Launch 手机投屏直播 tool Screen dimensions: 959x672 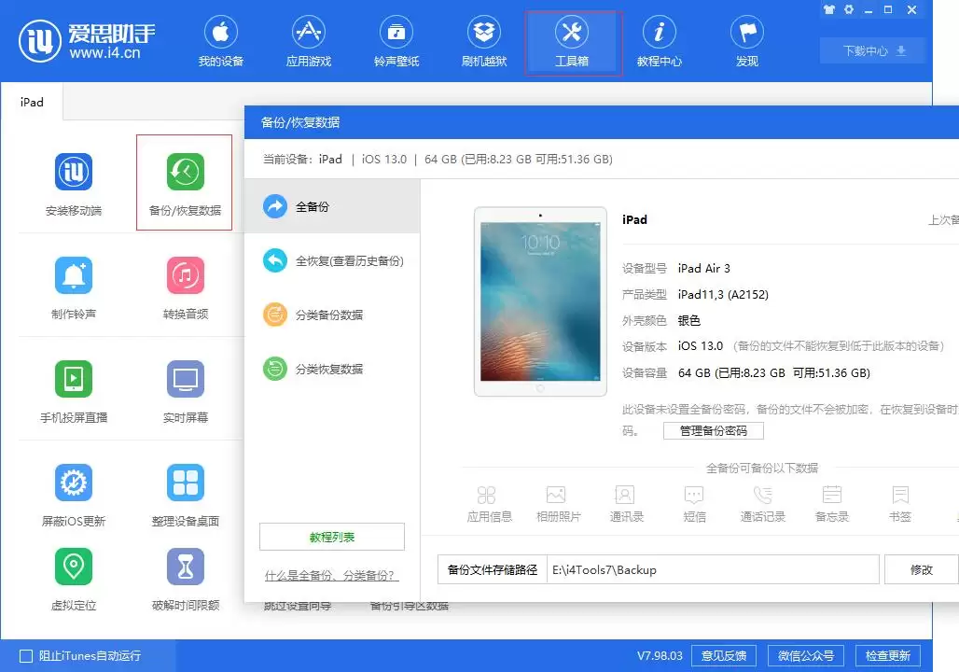pyautogui.click(x=74, y=392)
